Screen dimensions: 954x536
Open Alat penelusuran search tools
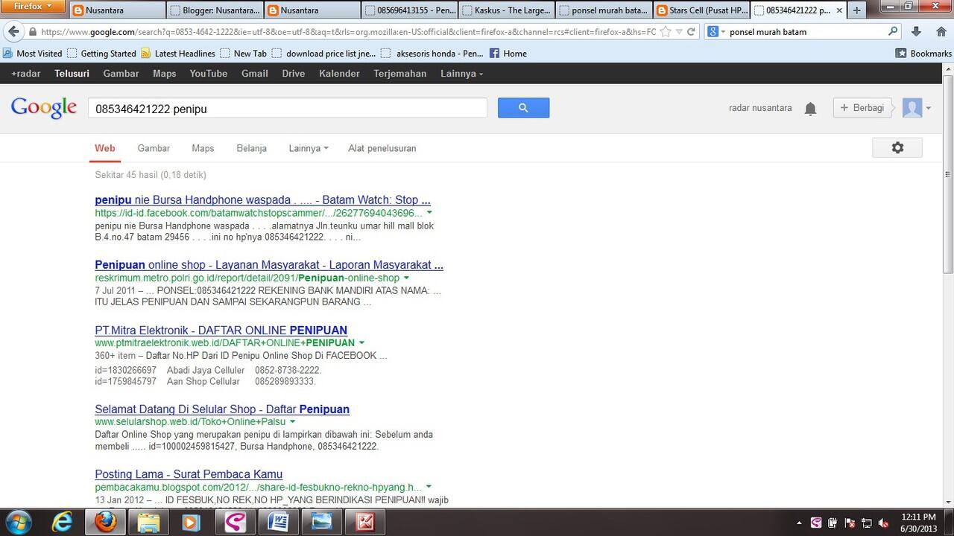(382, 148)
